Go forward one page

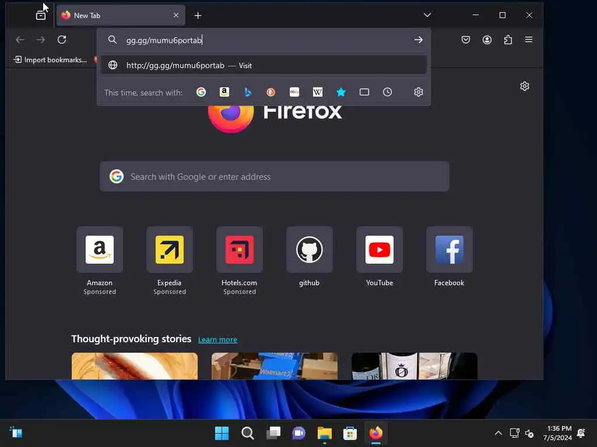coord(41,40)
